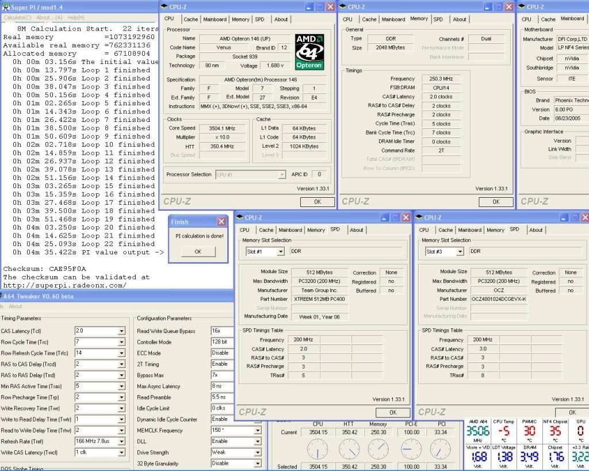Click the CPU-Z icon in the processor window title bar
Viewport: 589px width, 471px height.
point(165,6)
